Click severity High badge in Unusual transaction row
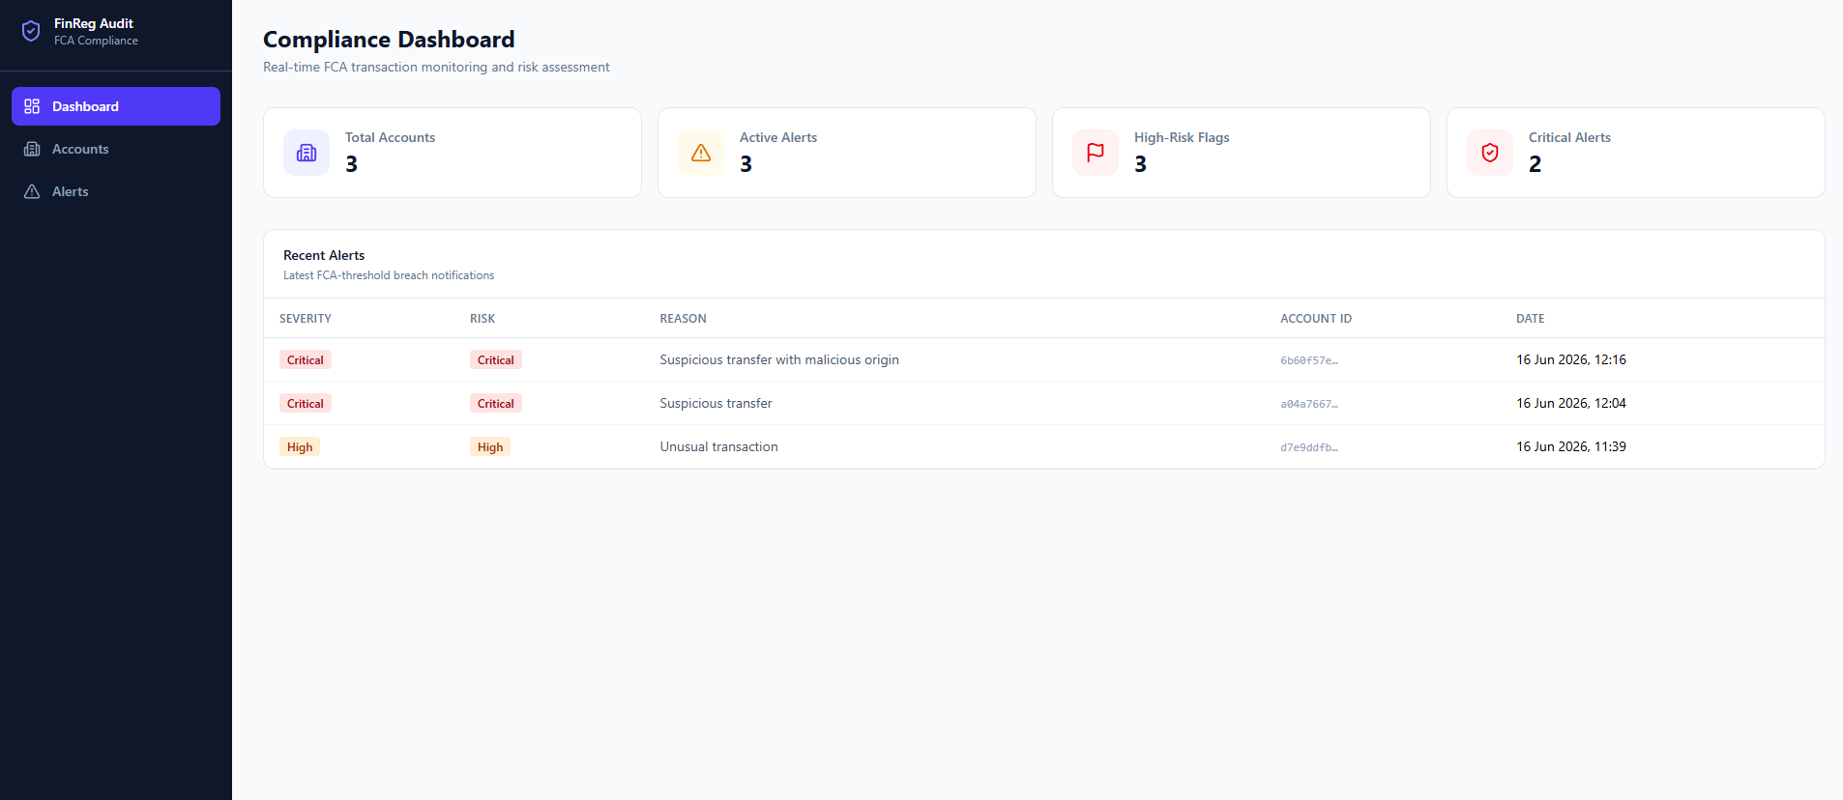1843x800 pixels. coord(300,446)
